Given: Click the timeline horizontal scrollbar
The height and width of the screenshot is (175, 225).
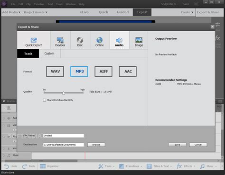Looking at the screenshot, I should 41,161.
